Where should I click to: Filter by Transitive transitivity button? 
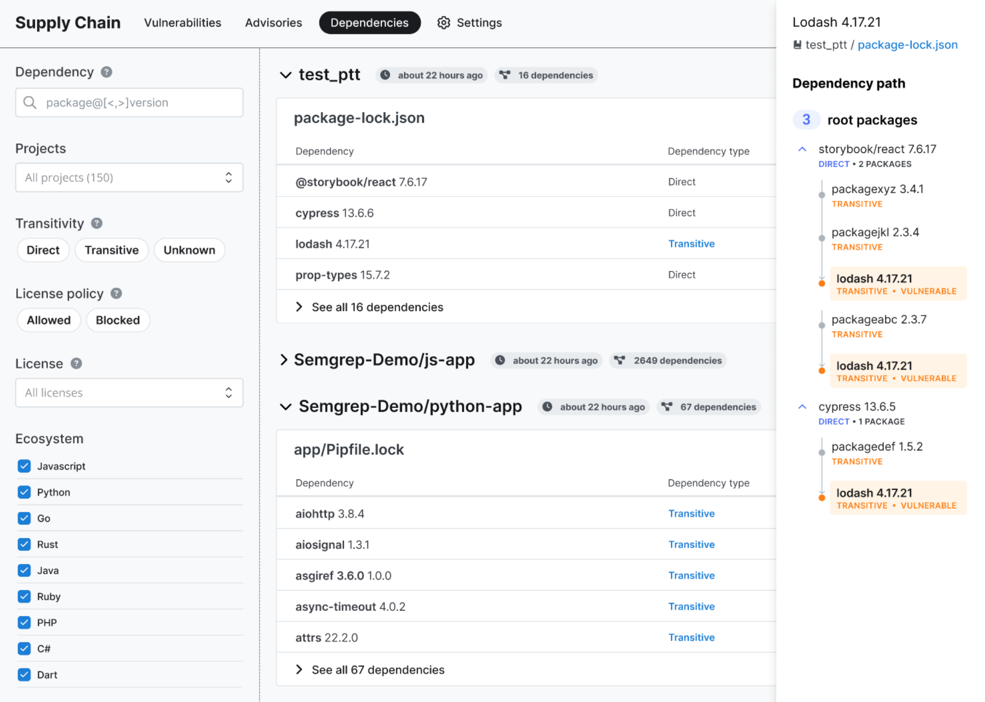click(111, 250)
